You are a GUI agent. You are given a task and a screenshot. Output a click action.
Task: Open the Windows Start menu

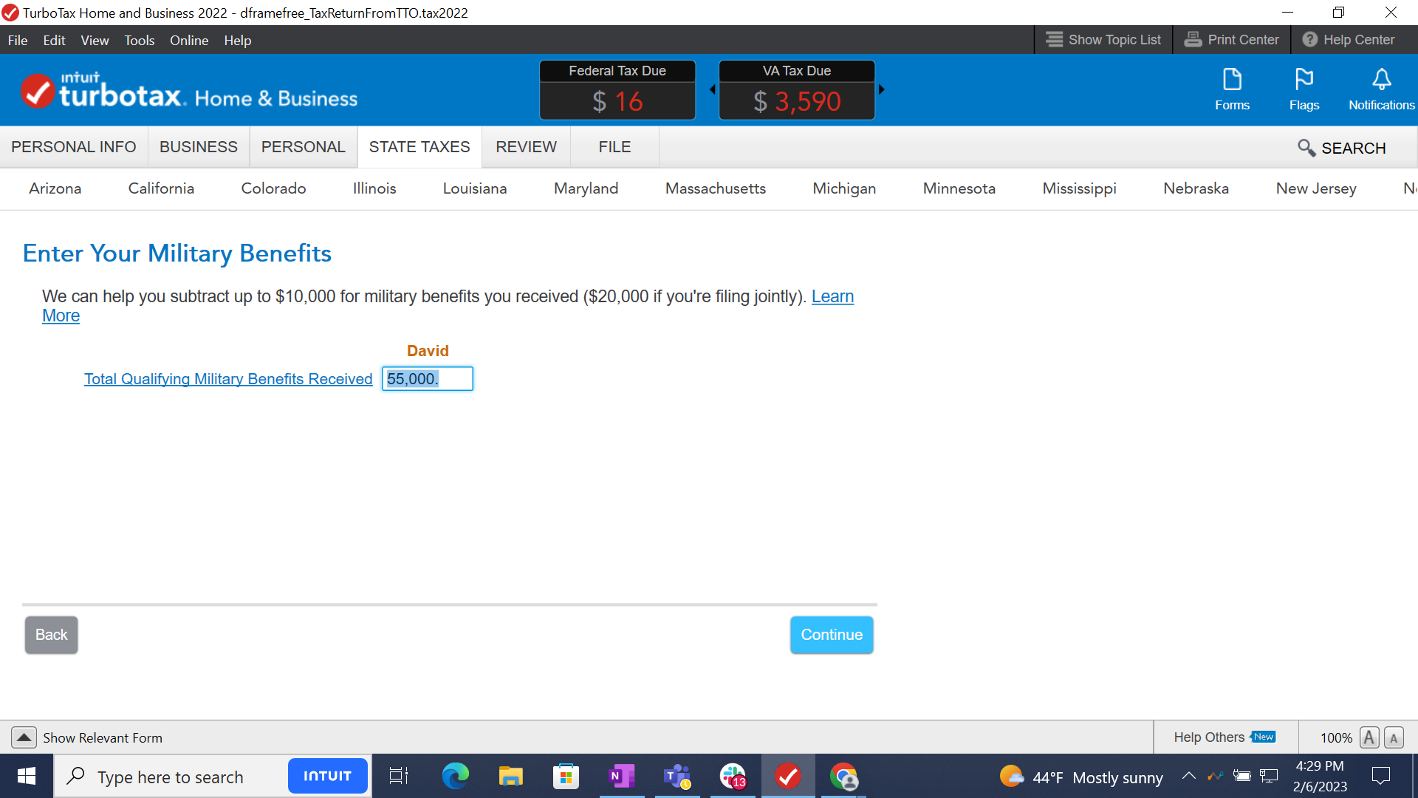tap(27, 776)
